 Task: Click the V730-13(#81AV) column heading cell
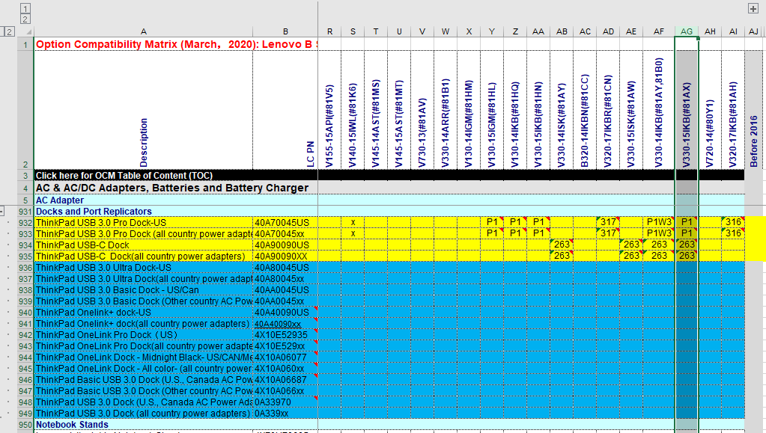point(422,110)
